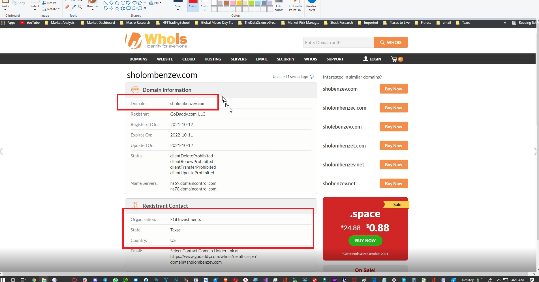Choose the right arrow shape
539x282 pixels.
[x=128, y=3]
